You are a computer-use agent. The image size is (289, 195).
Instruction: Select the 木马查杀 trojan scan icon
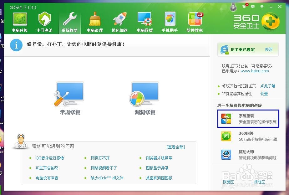click(x=44, y=22)
